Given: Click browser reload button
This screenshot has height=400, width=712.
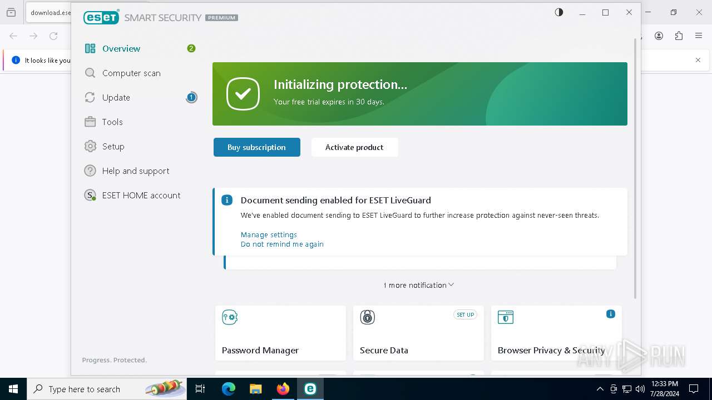Looking at the screenshot, I should (53, 36).
